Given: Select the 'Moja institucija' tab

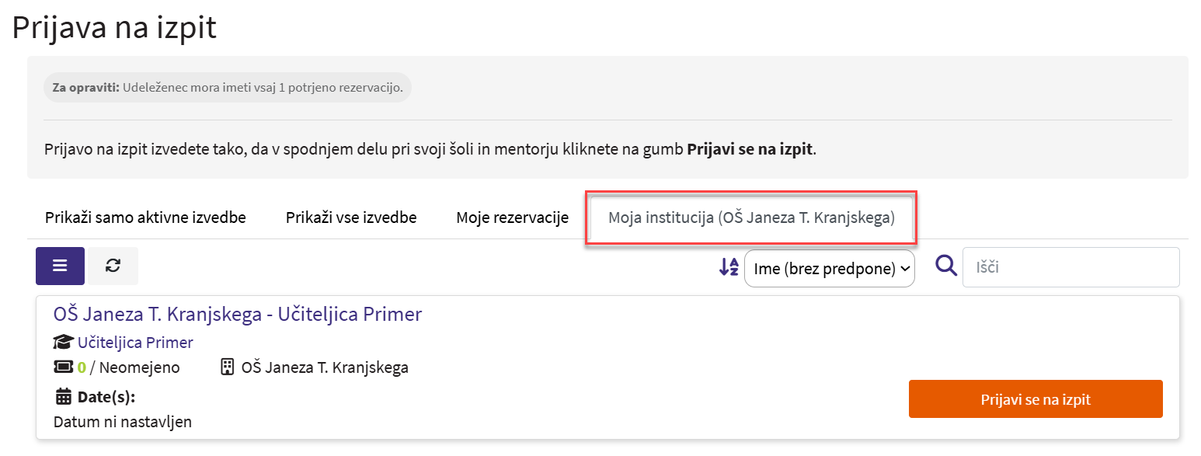Looking at the screenshot, I should tap(750, 218).
